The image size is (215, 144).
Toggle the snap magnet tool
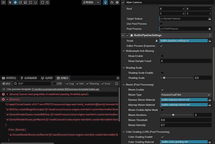pos(35,2)
